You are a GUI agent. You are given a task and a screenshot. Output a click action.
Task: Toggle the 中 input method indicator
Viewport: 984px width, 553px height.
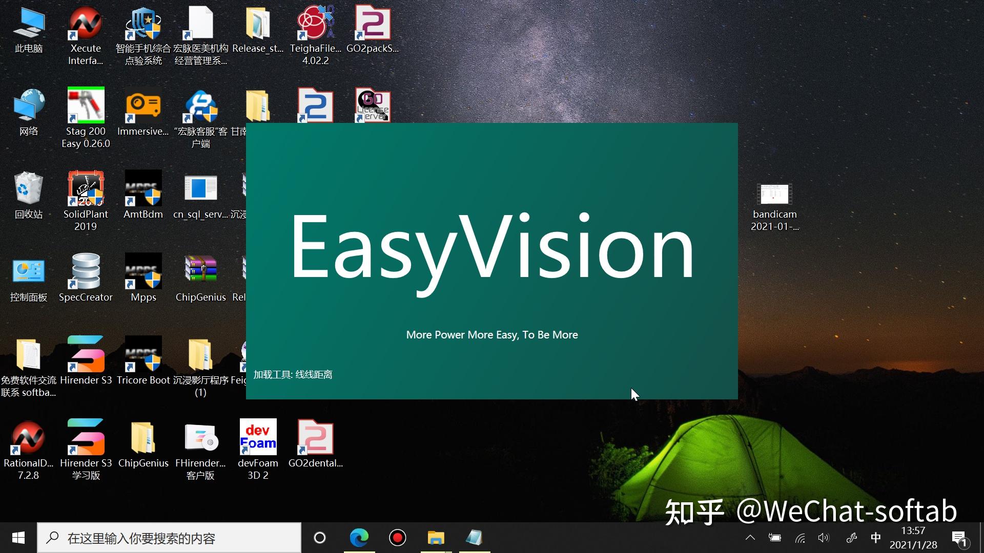coord(875,538)
